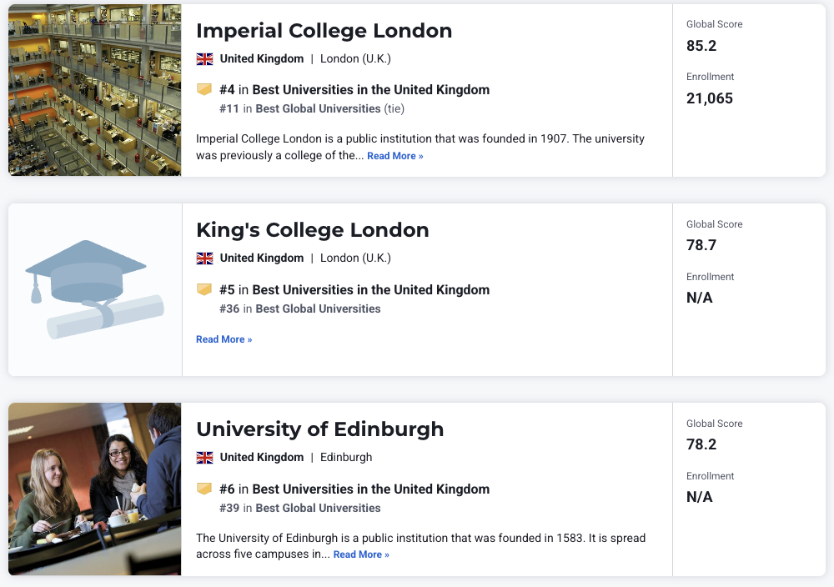834x587 pixels.
Task: Click the UK flag under King's College London
Action: pyautogui.click(x=204, y=258)
